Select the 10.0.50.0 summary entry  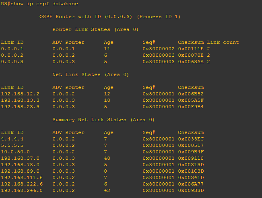click(x=15, y=152)
